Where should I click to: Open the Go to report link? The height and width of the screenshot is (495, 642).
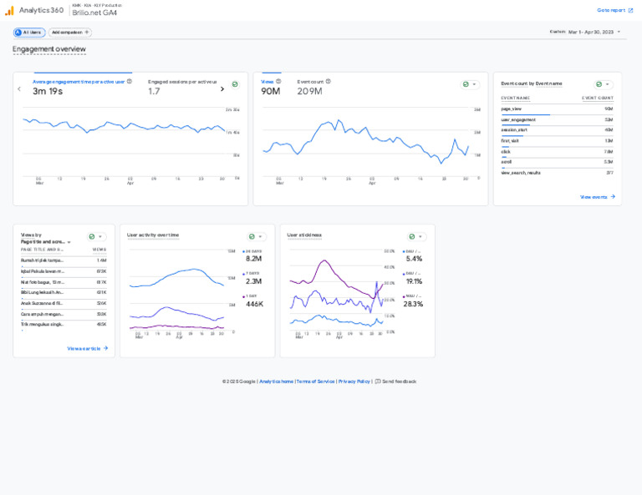tap(614, 10)
